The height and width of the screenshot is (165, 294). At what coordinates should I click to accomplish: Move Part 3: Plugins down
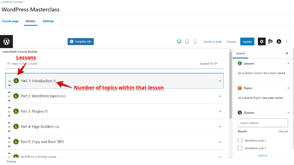coord(9,116)
